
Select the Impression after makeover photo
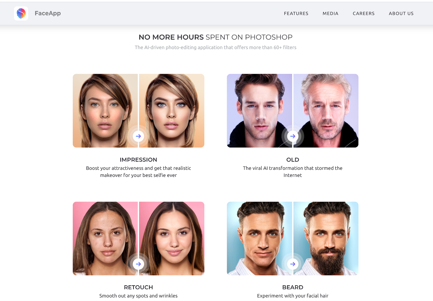coord(172,111)
